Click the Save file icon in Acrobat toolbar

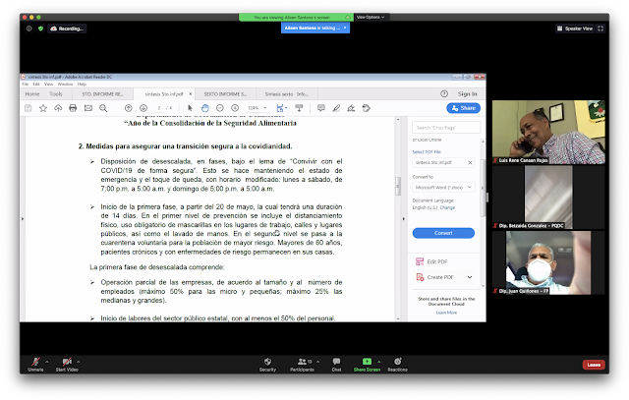[x=29, y=108]
